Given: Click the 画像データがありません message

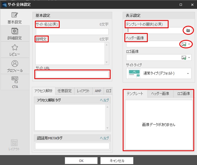Looking at the screenshot, I should point(158,125).
